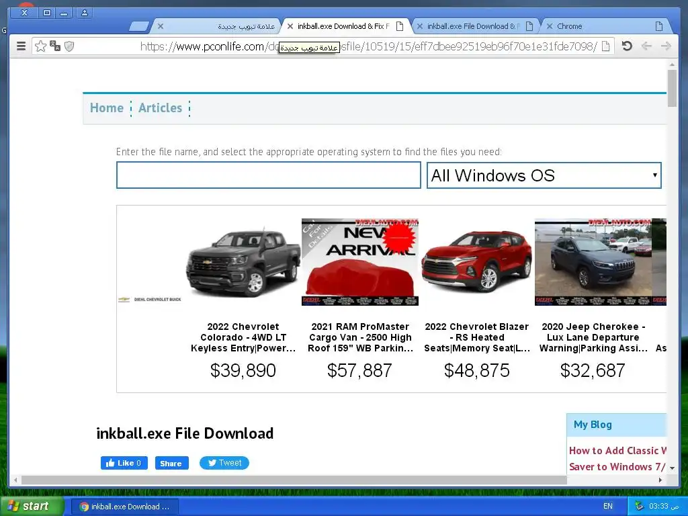Click the Facebook Like thumbs-up button
This screenshot has width=688, height=516.
tap(124, 463)
